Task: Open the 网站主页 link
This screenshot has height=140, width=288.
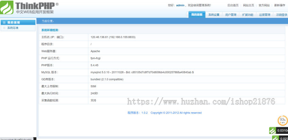Action: pos(249,5)
